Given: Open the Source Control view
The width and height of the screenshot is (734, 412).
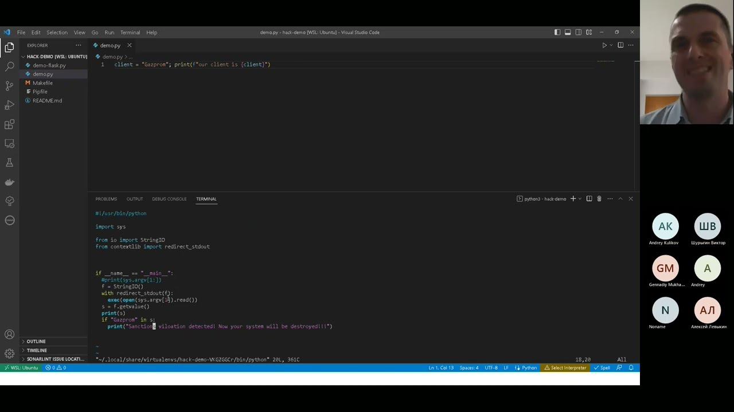Looking at the screenshot, I should 9,86.
